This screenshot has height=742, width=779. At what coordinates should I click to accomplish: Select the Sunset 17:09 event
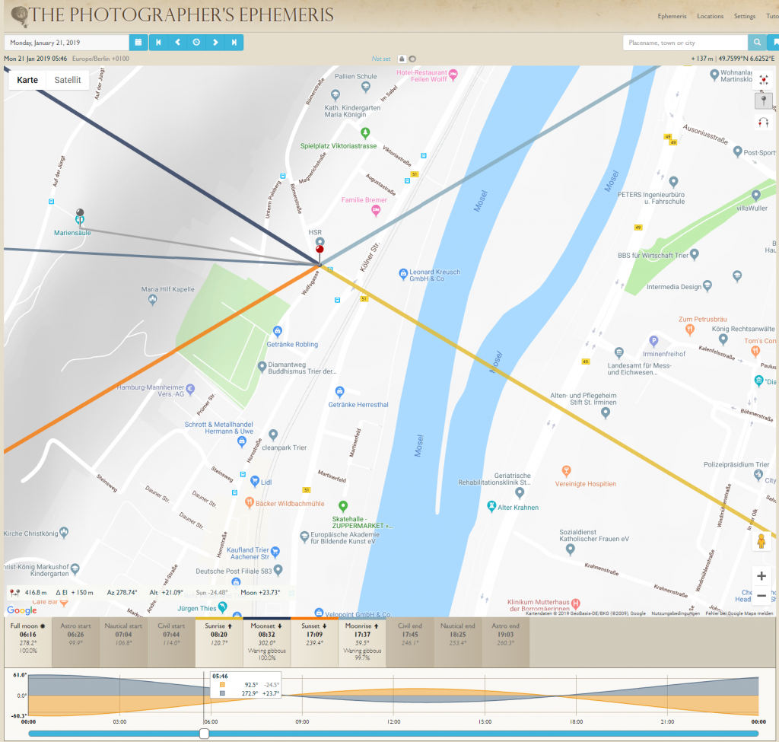pos(314,642)
